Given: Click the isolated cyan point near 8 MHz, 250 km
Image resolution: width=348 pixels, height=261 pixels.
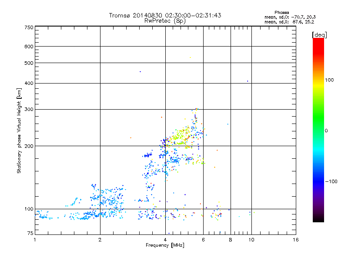Looking at the screenshot, I should 228,124.
